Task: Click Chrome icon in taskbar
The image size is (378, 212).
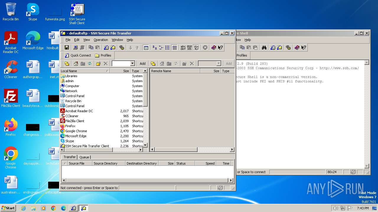Action: coord(53,208)
